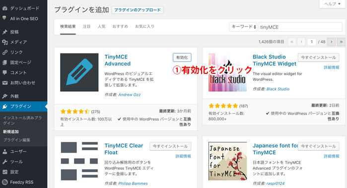Click the chain link icon beside リンク
The height and width of the screenshot is (188, 347).
click(5, 53)
